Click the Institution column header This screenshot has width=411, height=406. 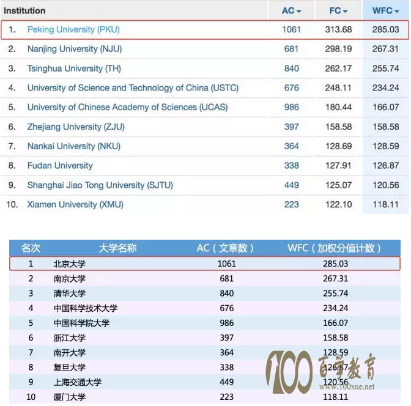click(x=24, y=11)
